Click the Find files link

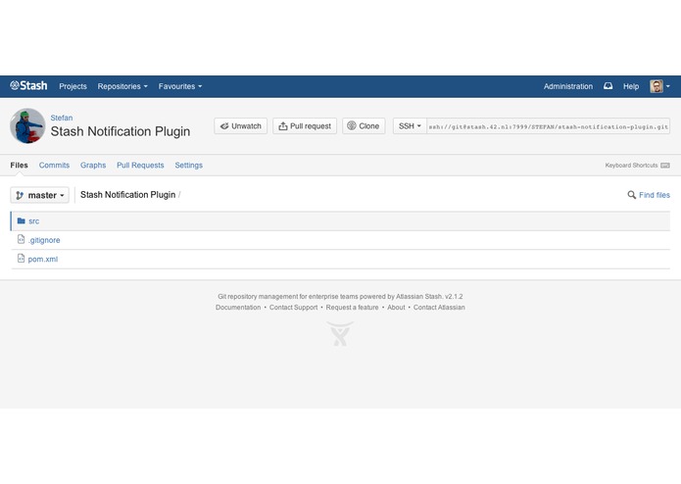(655, 195)
